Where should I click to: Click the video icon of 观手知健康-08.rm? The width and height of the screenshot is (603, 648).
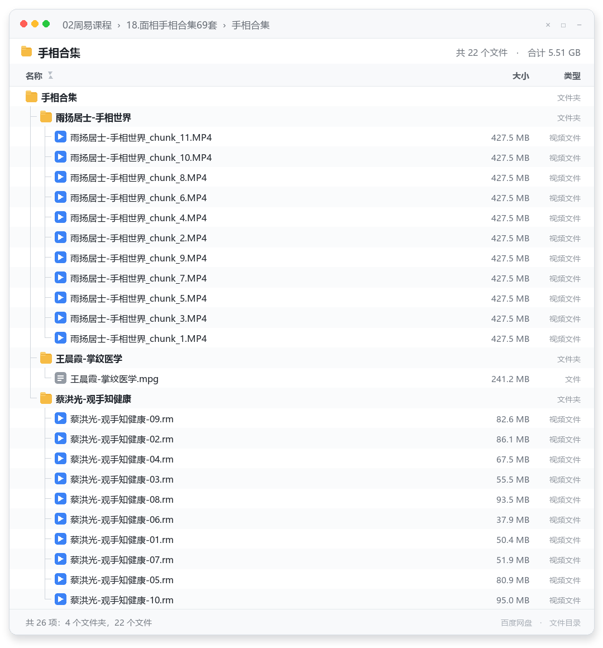(x=60, y=499)
